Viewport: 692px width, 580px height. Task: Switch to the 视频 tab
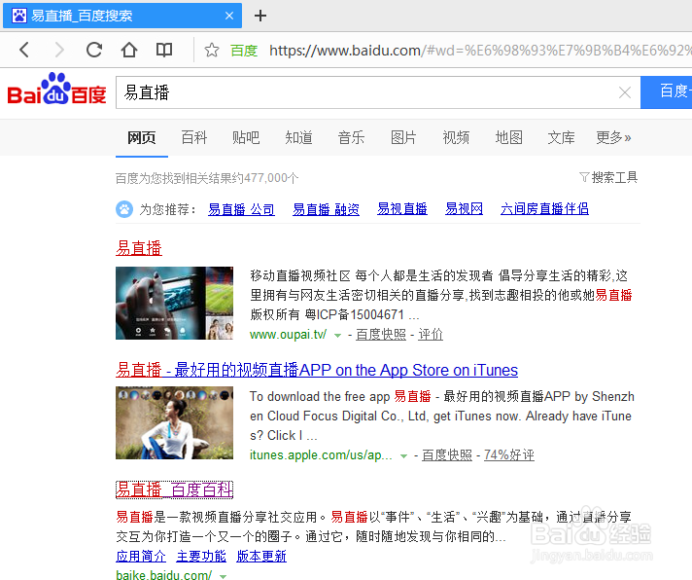(x=456, y=138)
